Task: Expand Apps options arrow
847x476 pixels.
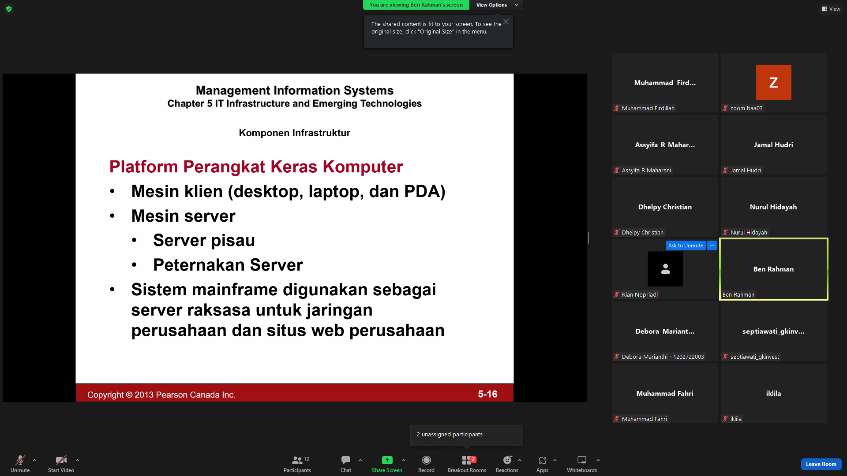Action: coord(555,460)
